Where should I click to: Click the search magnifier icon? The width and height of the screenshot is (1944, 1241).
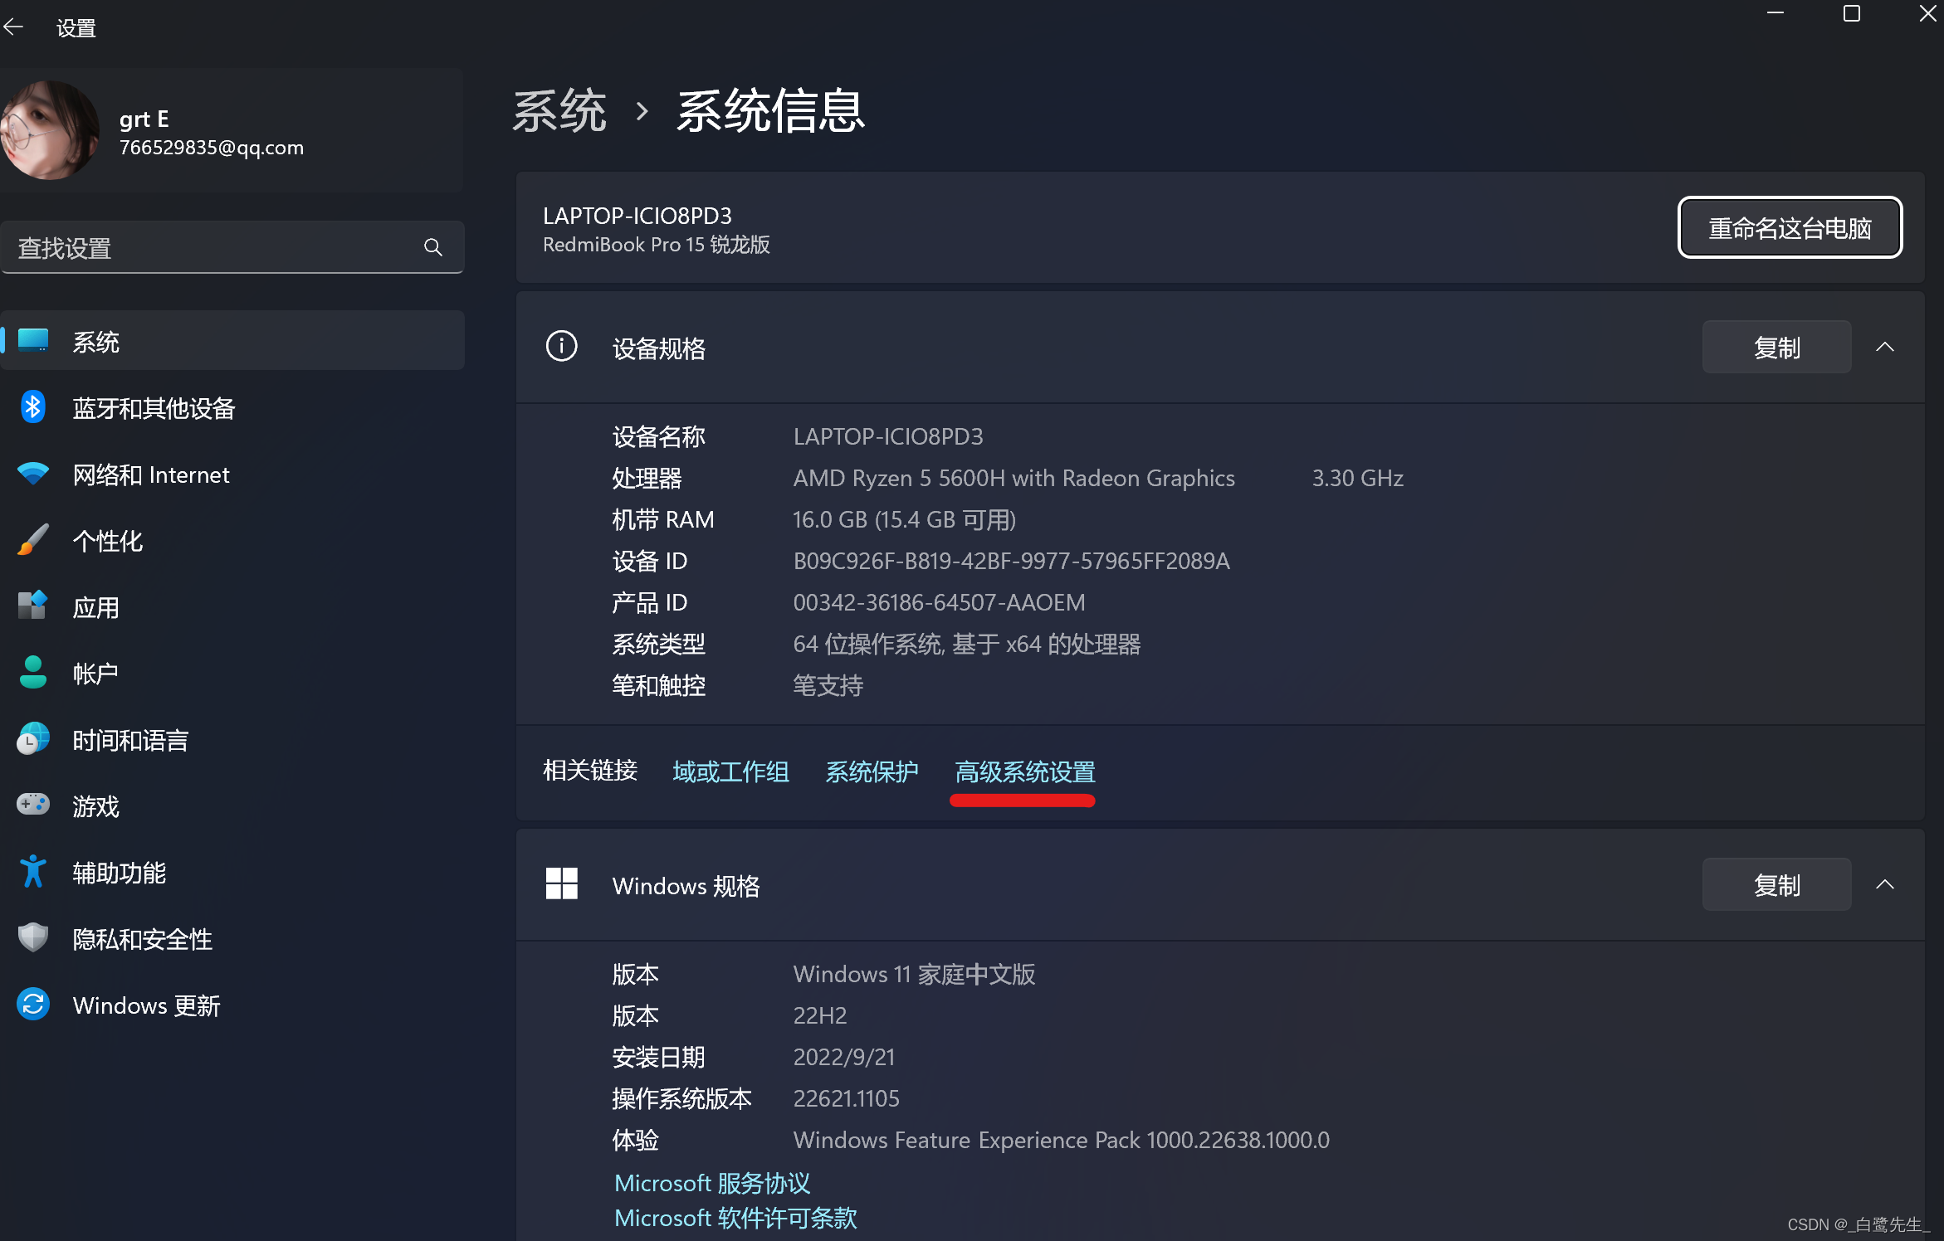coord(432,247)
